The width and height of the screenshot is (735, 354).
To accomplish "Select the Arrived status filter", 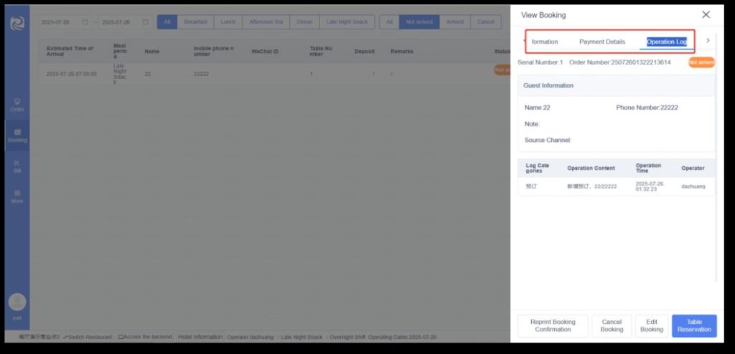I will point(455,22).
